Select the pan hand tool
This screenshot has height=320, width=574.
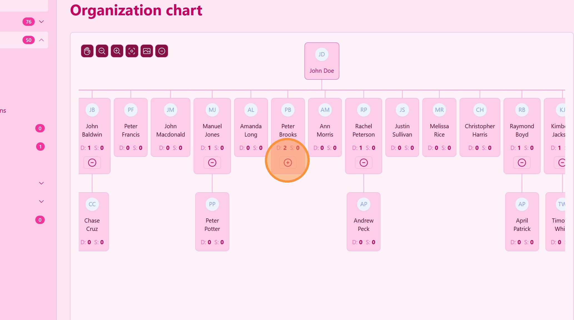click(x=87, y=51)
